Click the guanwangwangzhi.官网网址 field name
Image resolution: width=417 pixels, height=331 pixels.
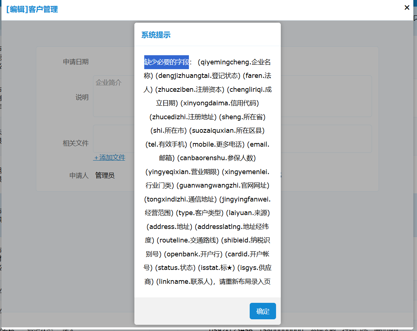(x=223, y=185)
